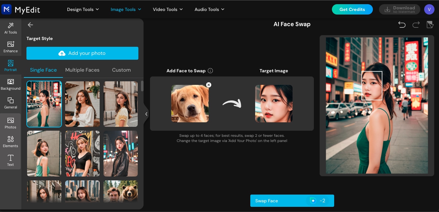This screenshot has height=212, width=439.
Task: Expand the Design Tools menu
Action: [x=83, y=9]
